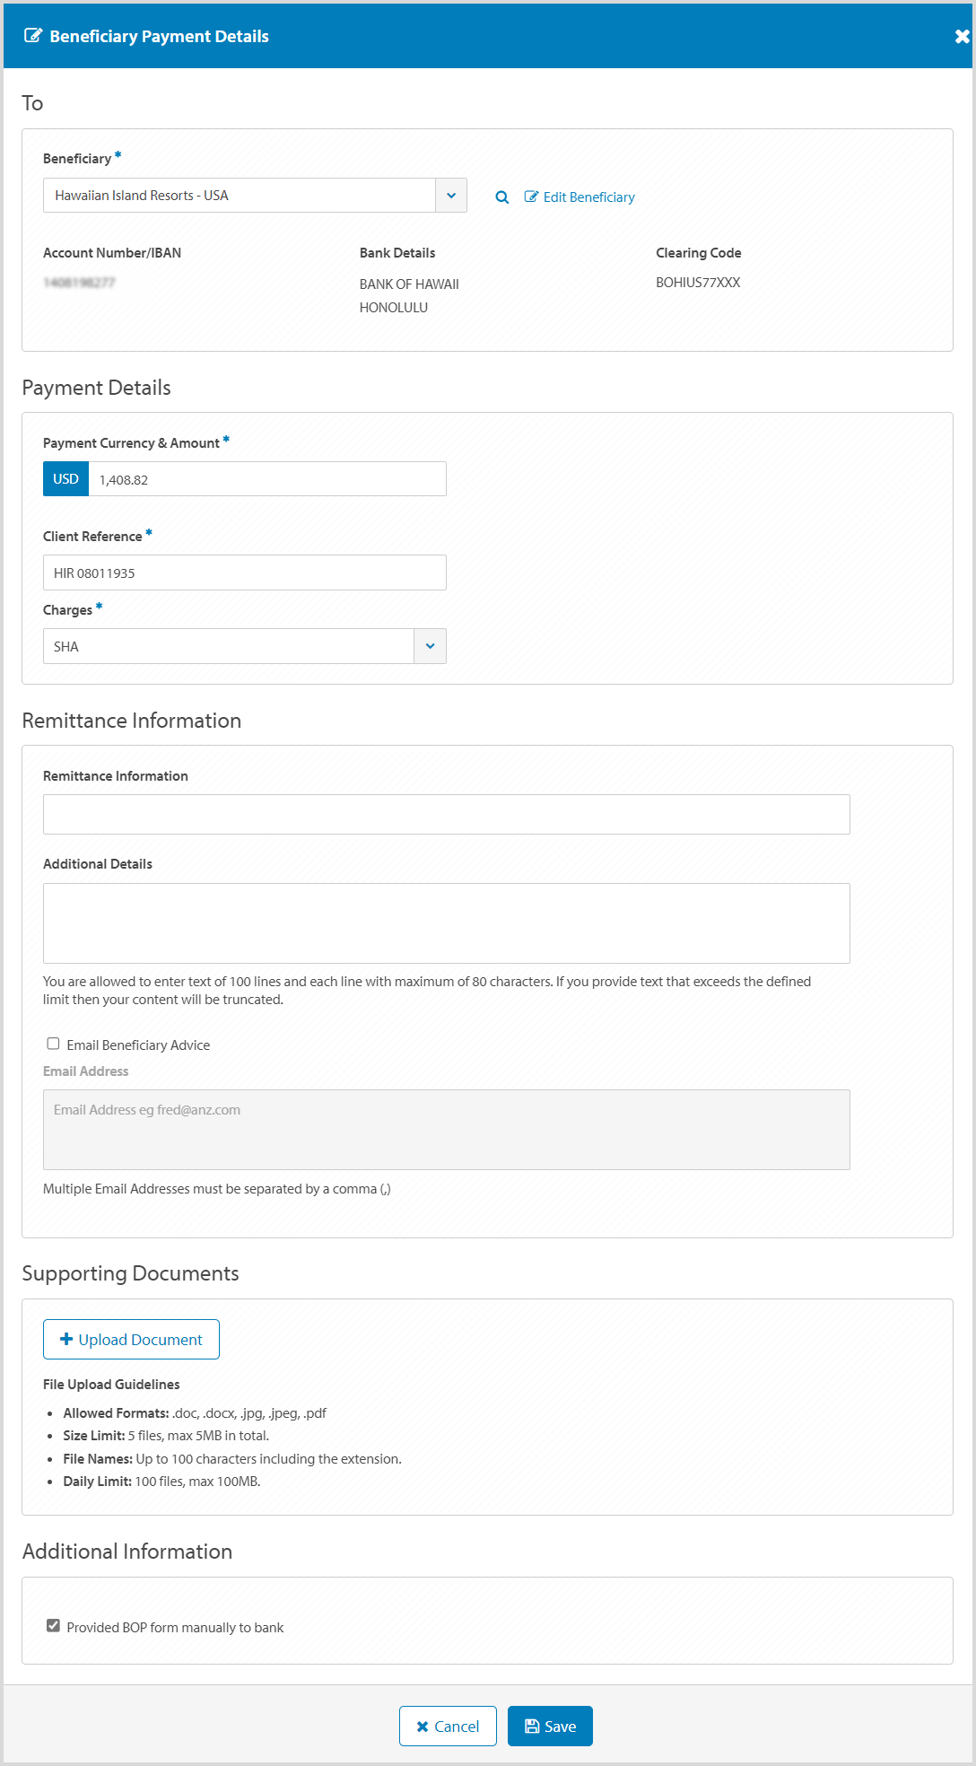Open the Edit Beneficiary link
Screen dimensions: 976x1766
coord(579,197)
